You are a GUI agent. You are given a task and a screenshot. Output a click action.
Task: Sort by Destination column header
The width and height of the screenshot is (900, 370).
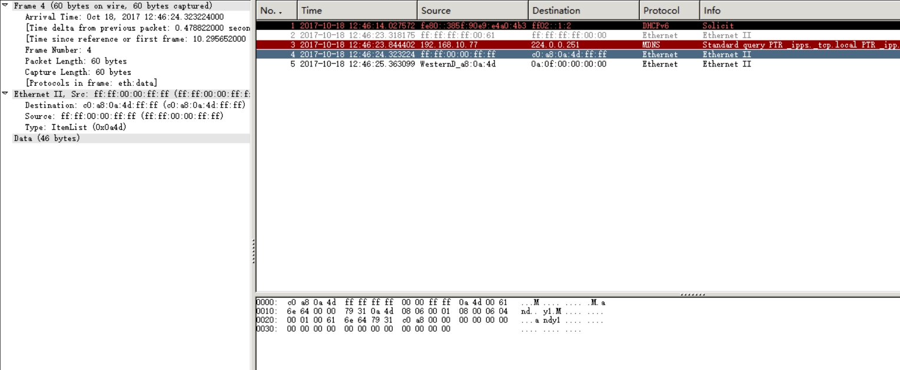[584, 10]
